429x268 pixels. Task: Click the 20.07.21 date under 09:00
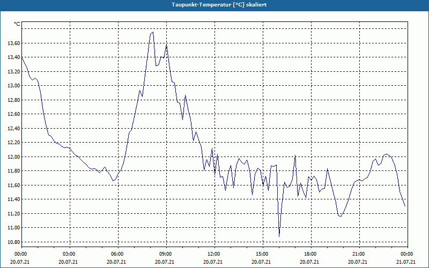tap(165, 262)
